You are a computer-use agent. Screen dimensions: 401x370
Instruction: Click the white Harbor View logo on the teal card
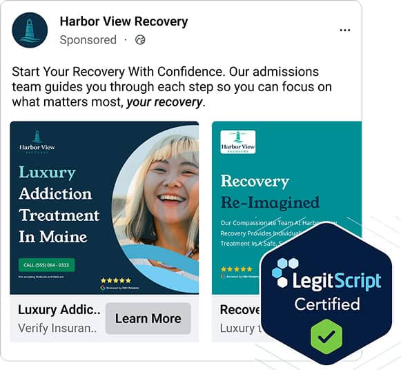point(238,142)
